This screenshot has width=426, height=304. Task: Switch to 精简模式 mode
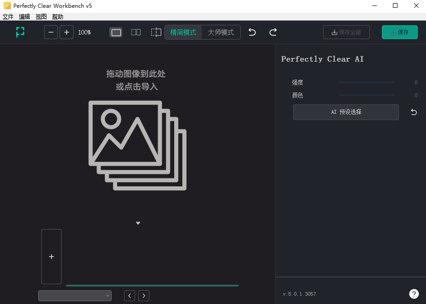(x=183, y=32)
